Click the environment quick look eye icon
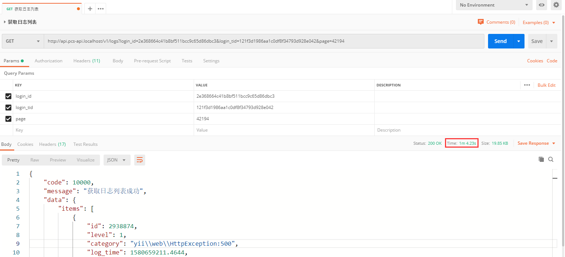This screenshot has width=565, height=257. point(542,5)
